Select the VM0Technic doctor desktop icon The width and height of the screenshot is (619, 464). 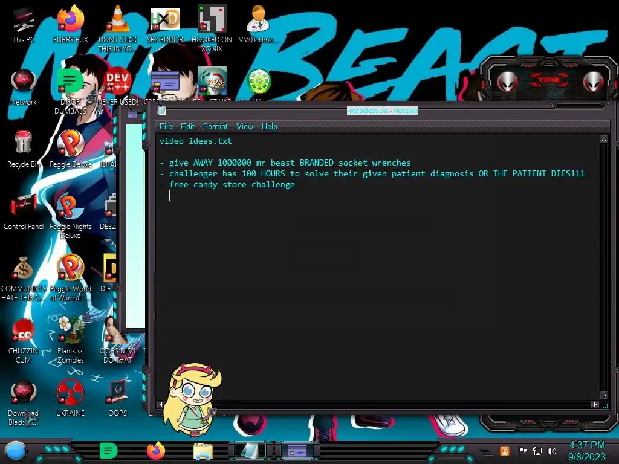click(258, 25)
